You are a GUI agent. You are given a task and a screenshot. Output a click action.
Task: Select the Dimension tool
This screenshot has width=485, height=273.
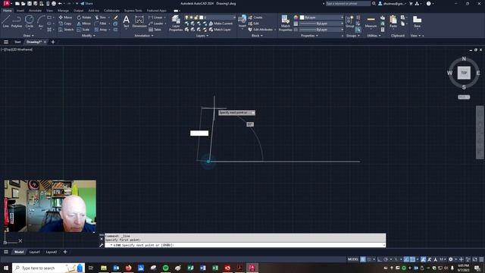139,22
